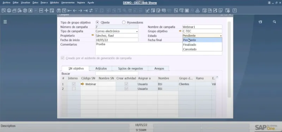Click 'Usuario' cell in row 2

[x=147, y=89]
